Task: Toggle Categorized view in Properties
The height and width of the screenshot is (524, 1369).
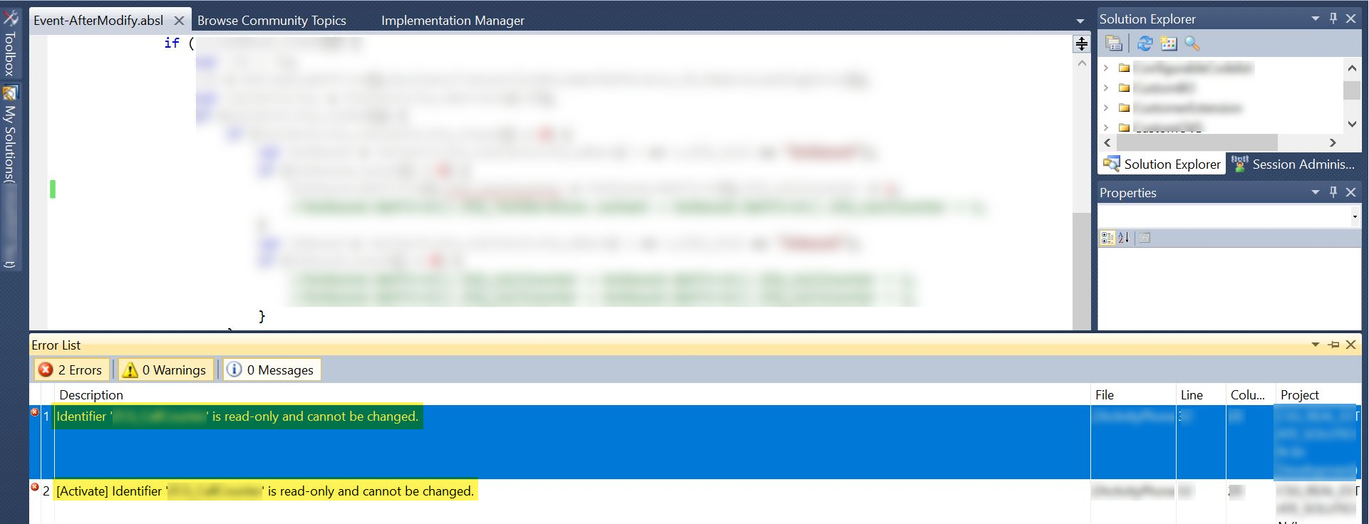Action: coord(1107,238)
